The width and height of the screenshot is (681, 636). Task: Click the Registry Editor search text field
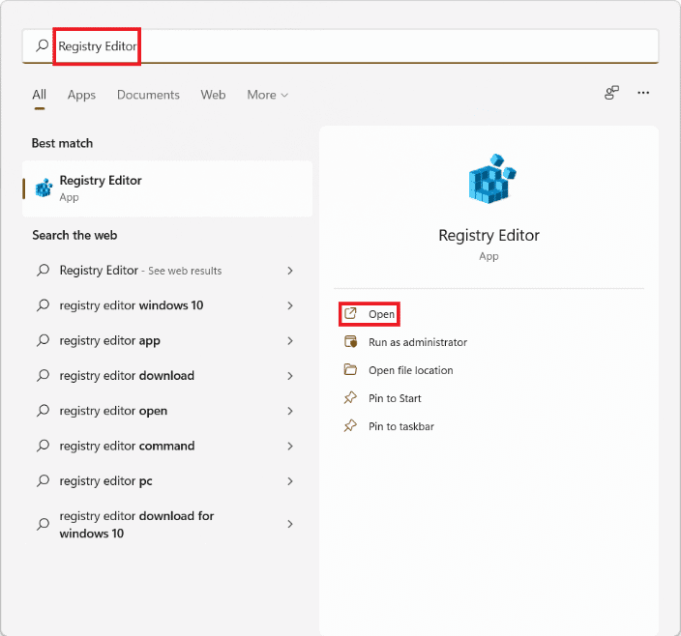pyautogui.click(x=340, y=46)
